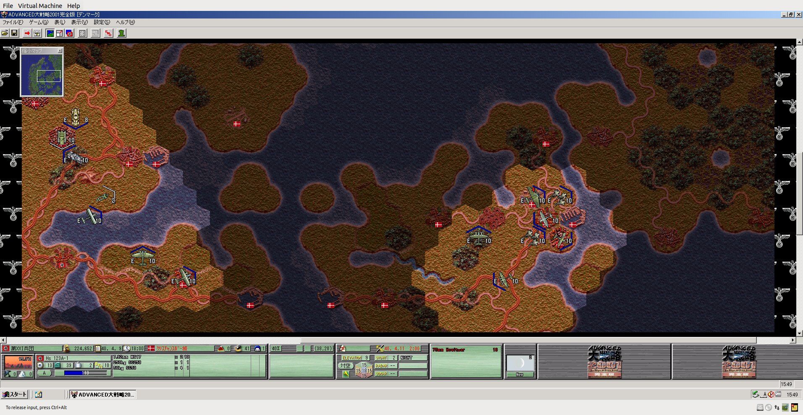
Task: Click the 50kg SC50 weapon row
Action: [x=151, y=368]
